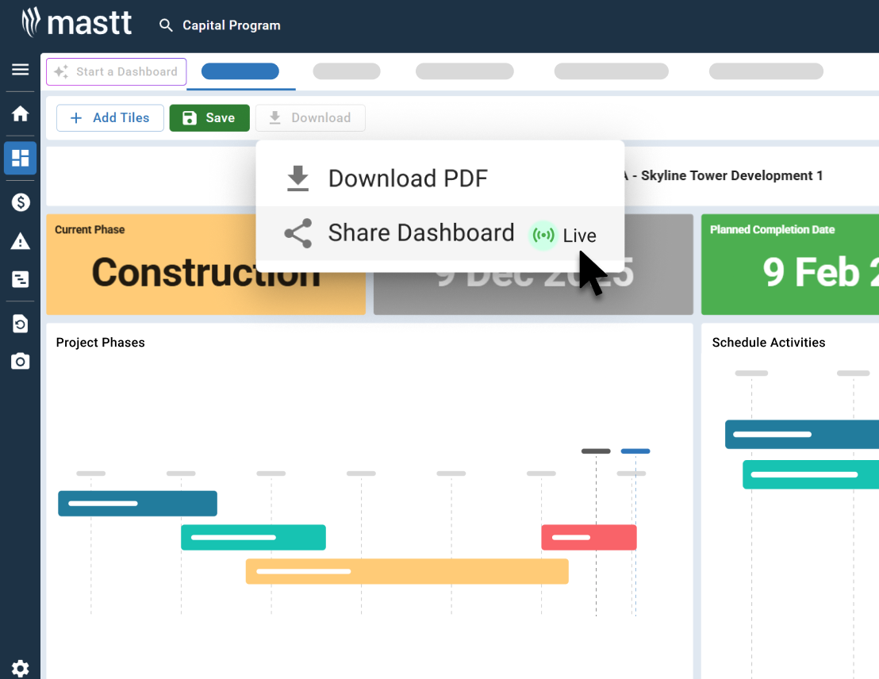Click the search magnifier beside Capital Program
The image size is (879, 679).
pos(166,25)
